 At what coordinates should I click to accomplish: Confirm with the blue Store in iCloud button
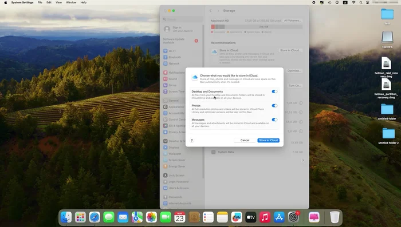[268, 140]
